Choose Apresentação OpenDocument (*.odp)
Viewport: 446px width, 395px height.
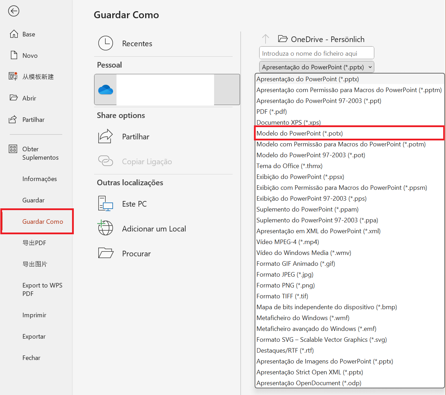(x=350, y=383)
